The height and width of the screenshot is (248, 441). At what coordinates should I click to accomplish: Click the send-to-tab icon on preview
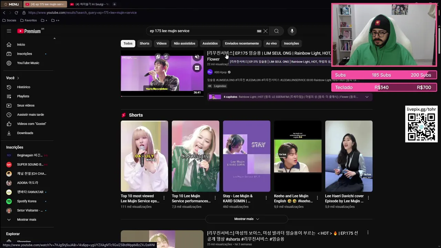click(x=166, y=56)
